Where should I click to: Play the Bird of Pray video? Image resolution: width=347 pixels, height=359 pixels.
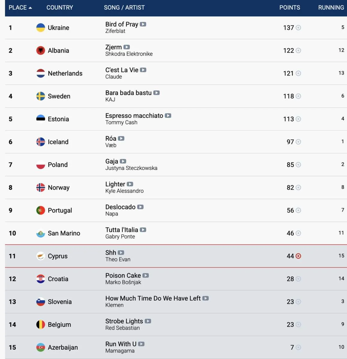coord(143,24)
